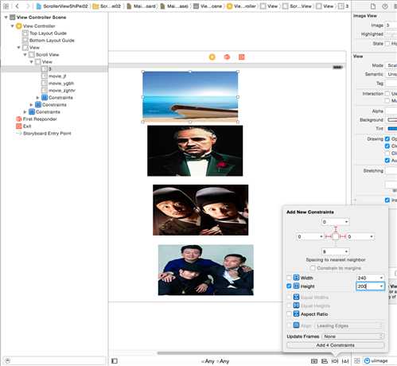Open the Width value dropdown arrow
The image size is (397, 366).
[381, 278]
